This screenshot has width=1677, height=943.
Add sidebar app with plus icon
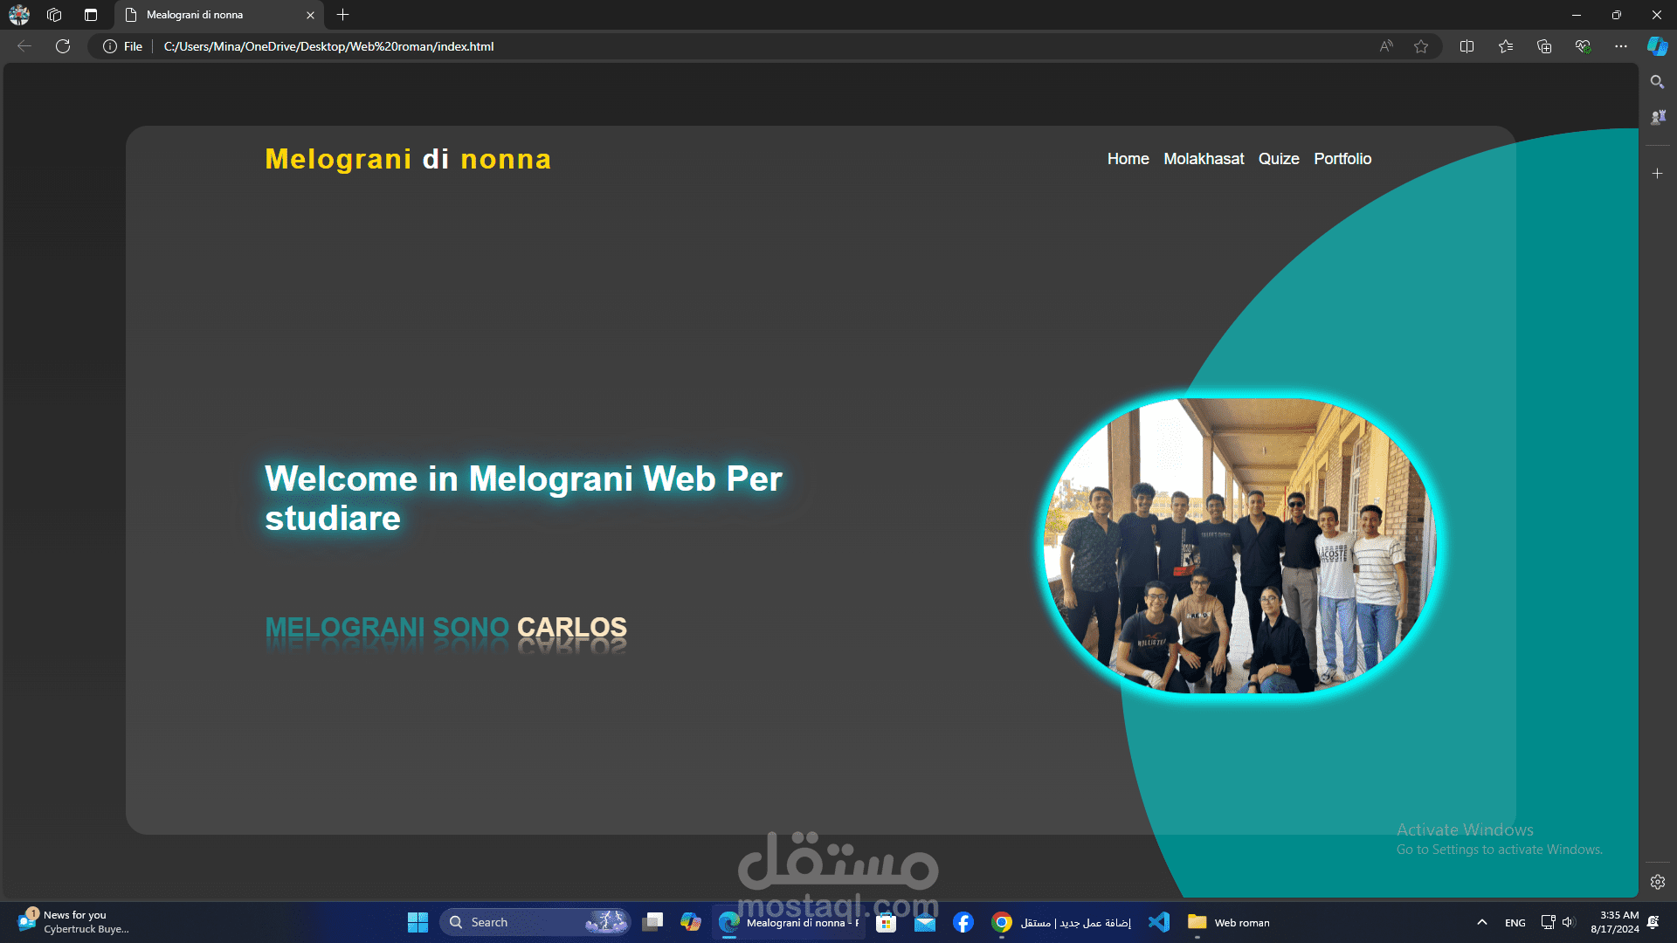point(1658,174)
